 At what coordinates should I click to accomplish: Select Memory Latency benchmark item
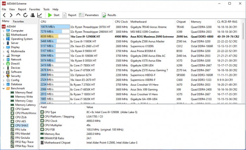point(25,105)
